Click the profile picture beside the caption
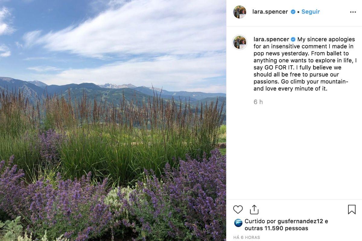The image size is (362, 241). click(240, 42)
